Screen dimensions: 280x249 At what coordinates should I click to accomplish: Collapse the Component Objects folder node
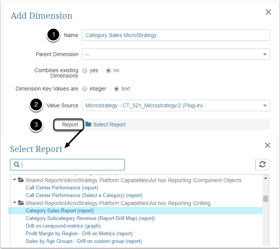[x=15, y=179]
